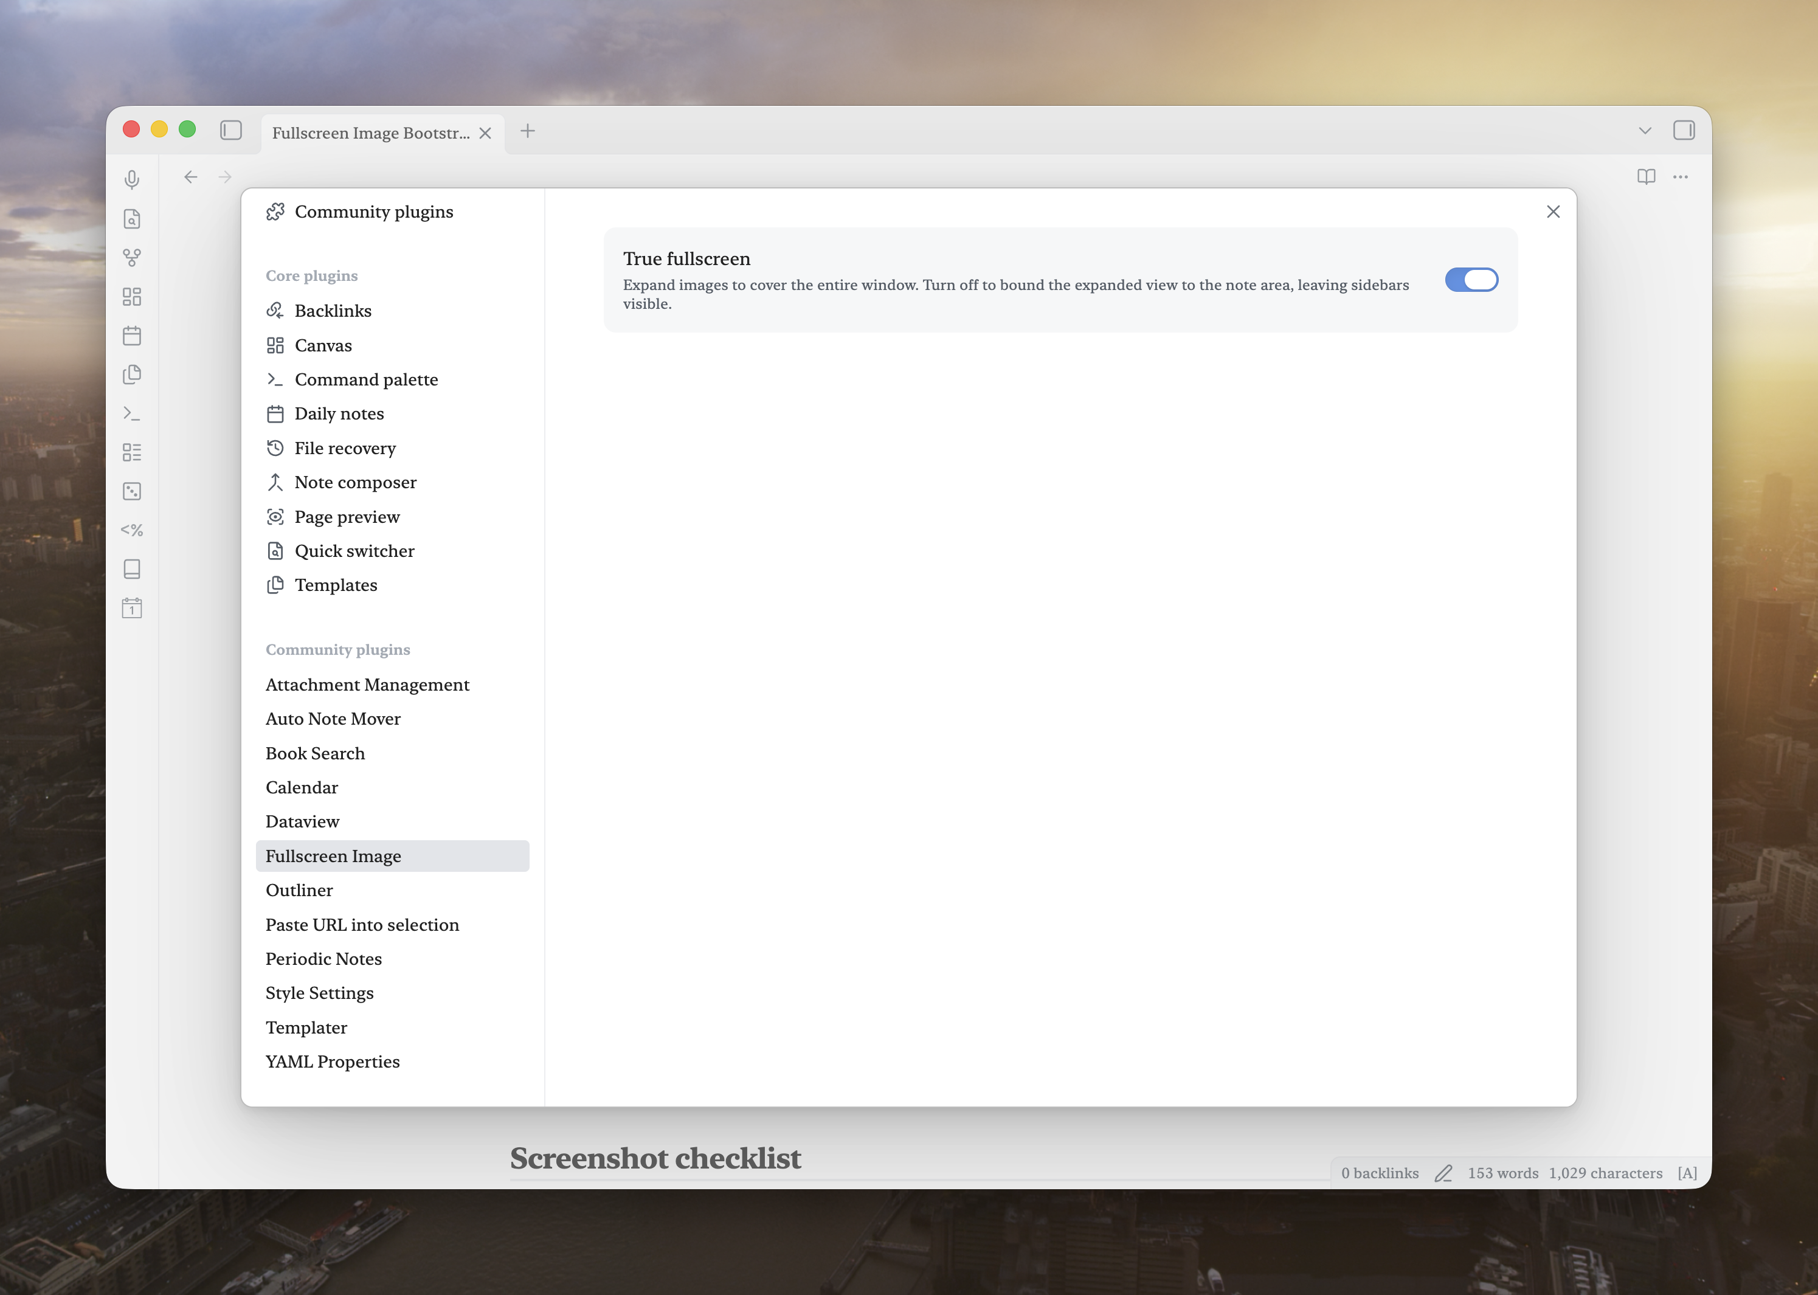
Task: Click the audio recorder microphone ribbon icon
Action: pyautogui.click(x=133, y=179)
